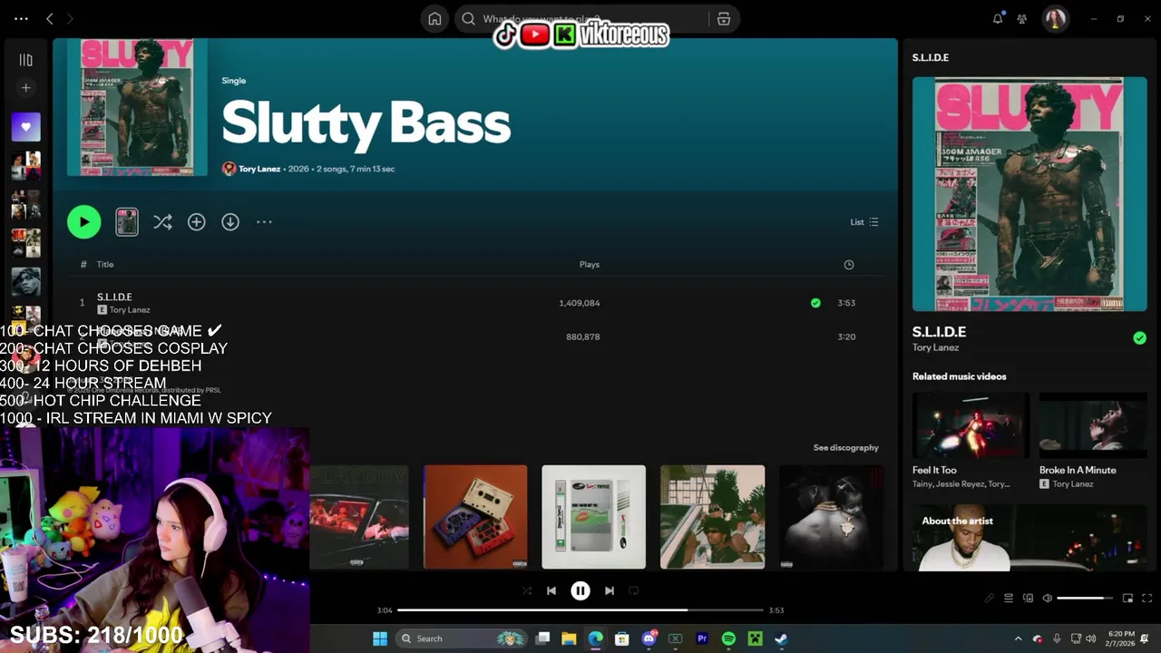1161x653 pixels.
Task: Toggle repeat in the bottom player bar
Action: coord(634,590)
